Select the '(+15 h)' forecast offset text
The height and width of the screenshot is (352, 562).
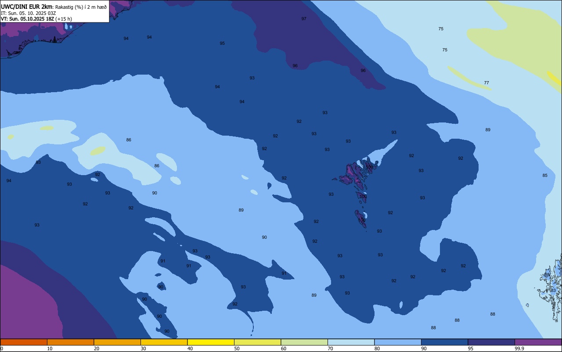coord(64,19)
